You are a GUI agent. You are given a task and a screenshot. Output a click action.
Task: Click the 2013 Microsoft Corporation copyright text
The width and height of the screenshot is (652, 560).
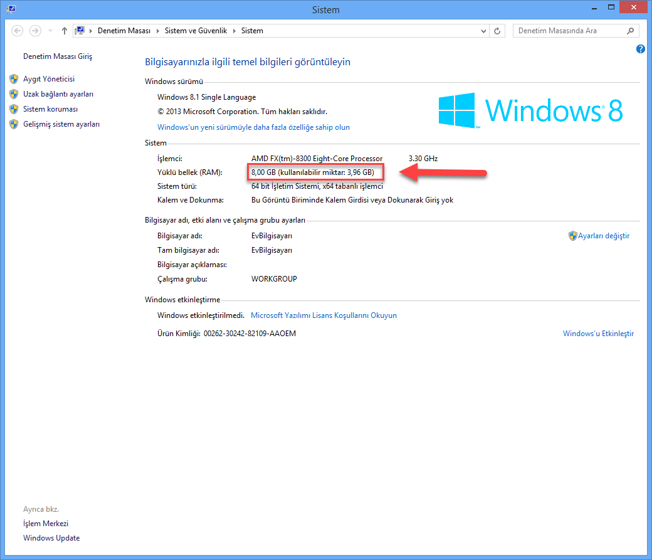click(242, 112)
